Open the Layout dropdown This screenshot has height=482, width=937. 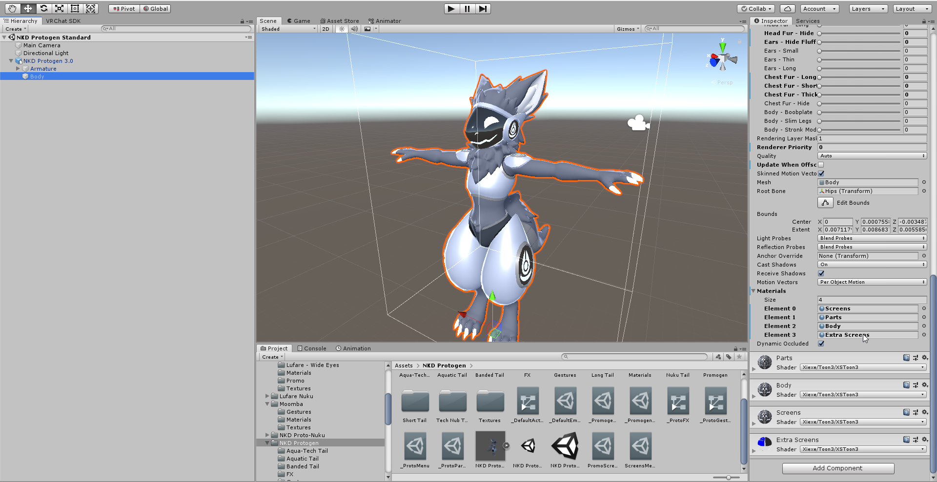(912, 8)
